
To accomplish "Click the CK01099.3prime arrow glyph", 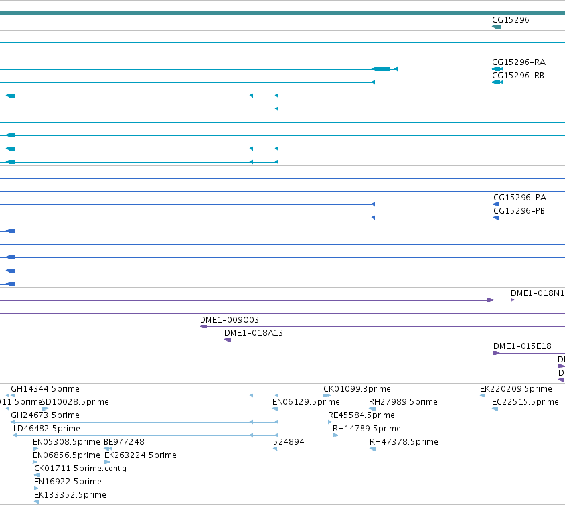I will tap(327, 396).
